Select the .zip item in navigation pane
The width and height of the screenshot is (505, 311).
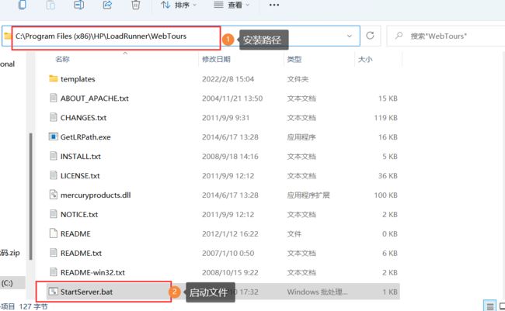(x=9, y=253)
